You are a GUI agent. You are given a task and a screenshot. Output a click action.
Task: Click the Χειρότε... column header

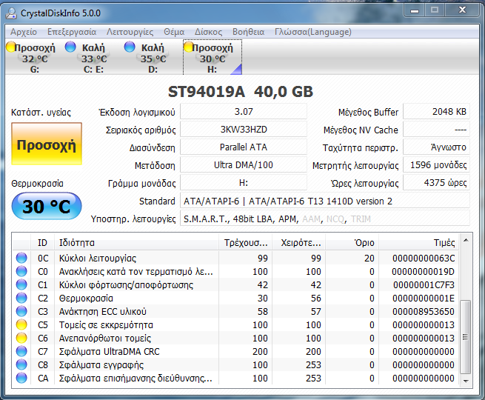(x=299, y=242)
